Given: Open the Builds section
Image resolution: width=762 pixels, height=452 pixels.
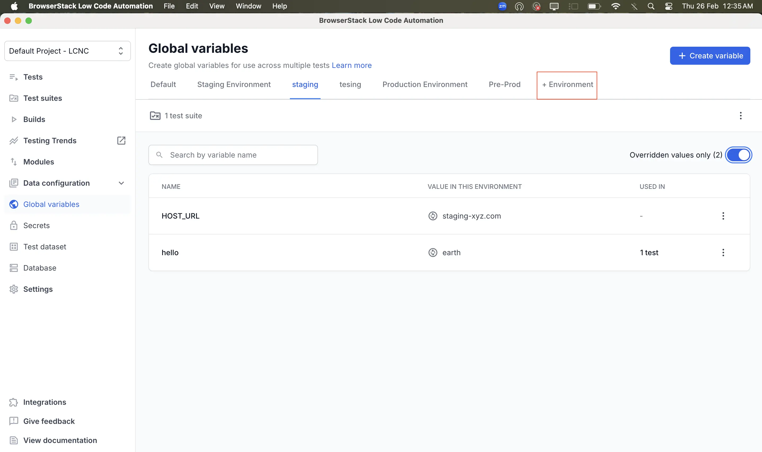Looking at the screenshot, I should [34, 119].
